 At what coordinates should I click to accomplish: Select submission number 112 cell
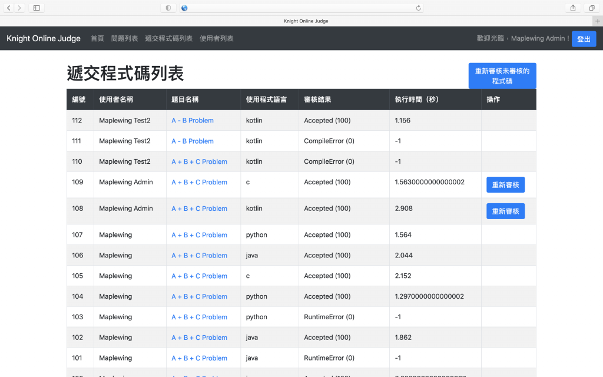click(x=80, y=120)
